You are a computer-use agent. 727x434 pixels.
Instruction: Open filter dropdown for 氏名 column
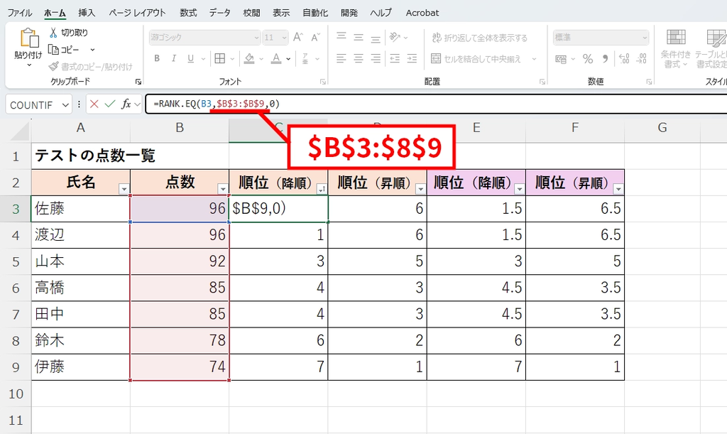pos(124,189)
